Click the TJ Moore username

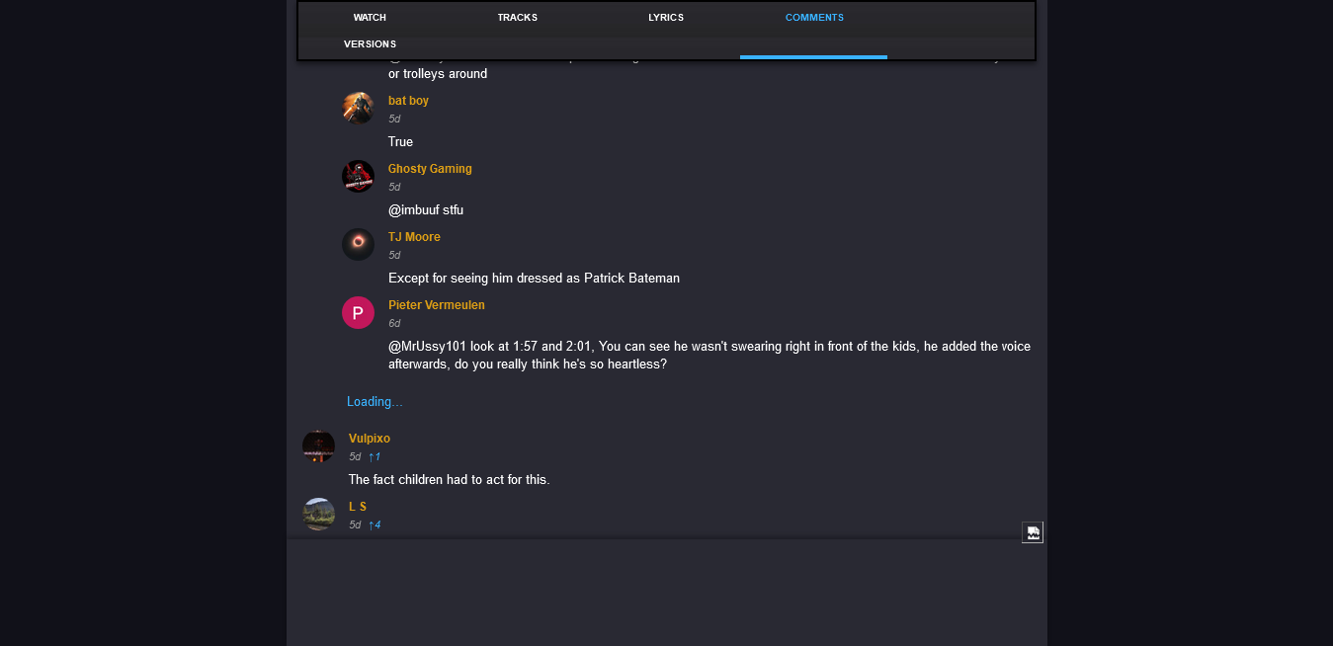(414, 237)
